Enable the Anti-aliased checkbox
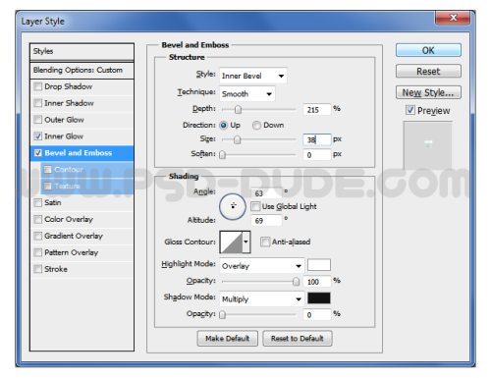The image size is (491, 378). (265, 242)
